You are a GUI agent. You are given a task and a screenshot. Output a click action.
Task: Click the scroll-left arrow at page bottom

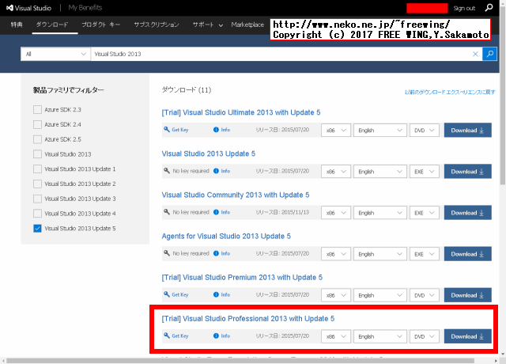(3, 361)
